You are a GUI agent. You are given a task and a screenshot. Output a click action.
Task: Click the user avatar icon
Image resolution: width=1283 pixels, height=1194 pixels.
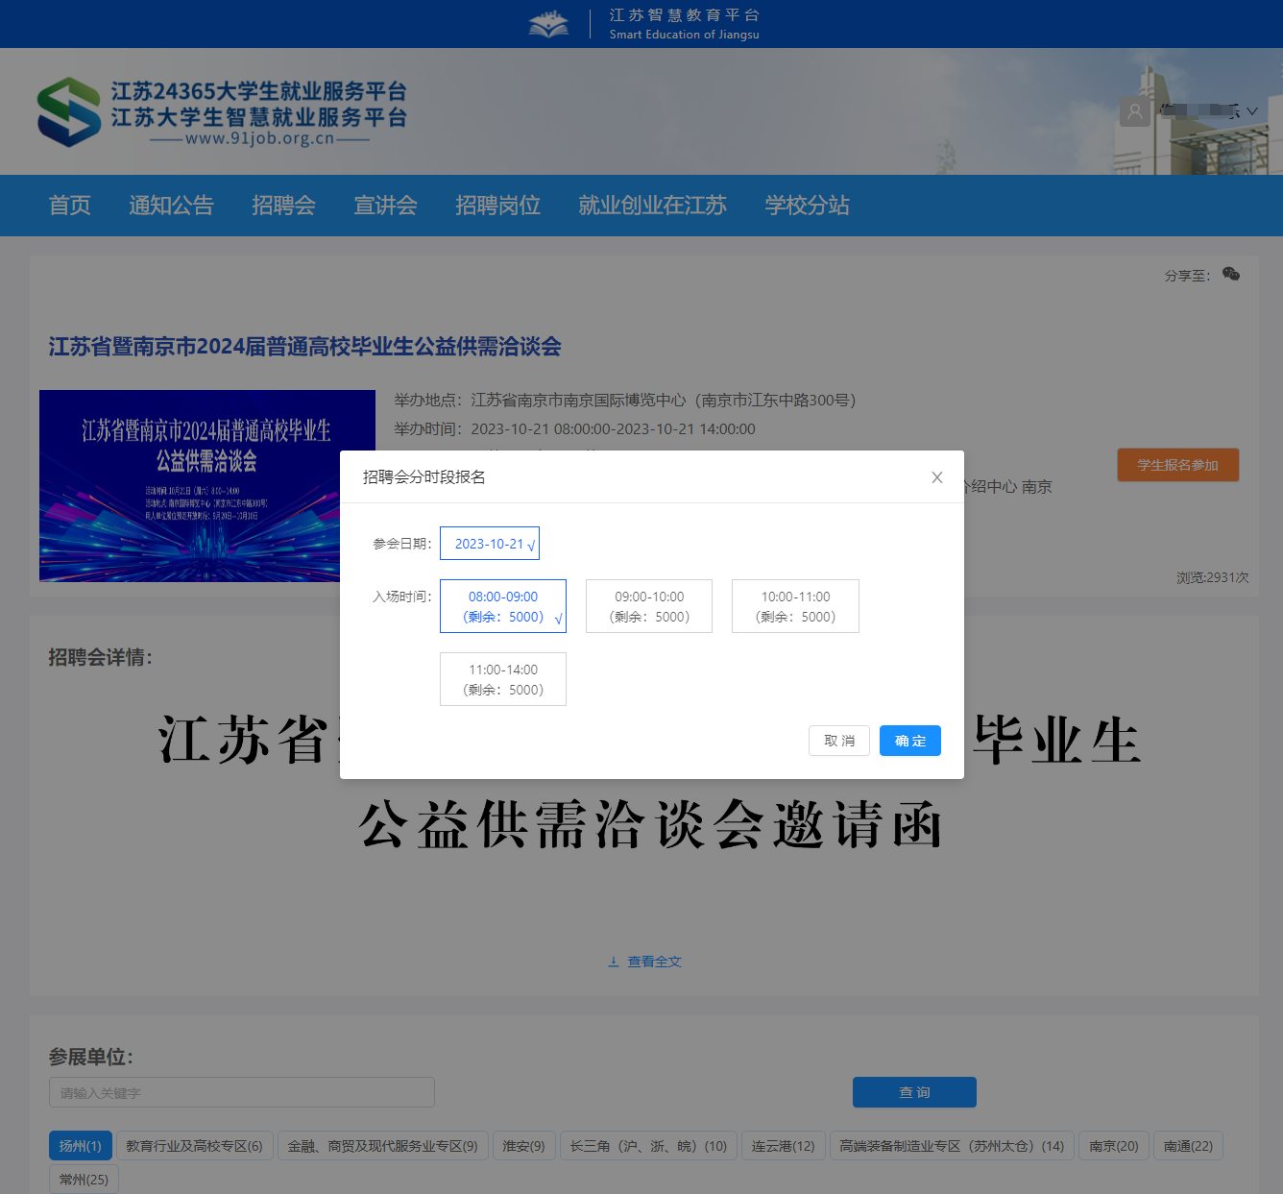pos(1134,111)
